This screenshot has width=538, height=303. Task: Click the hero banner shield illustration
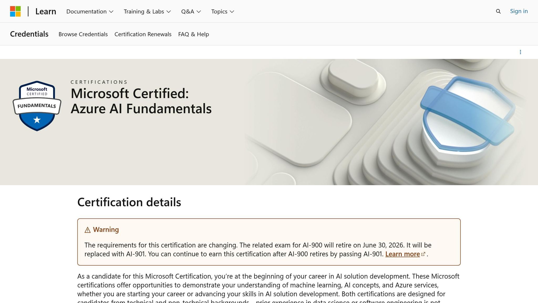[x=467, y=121]
